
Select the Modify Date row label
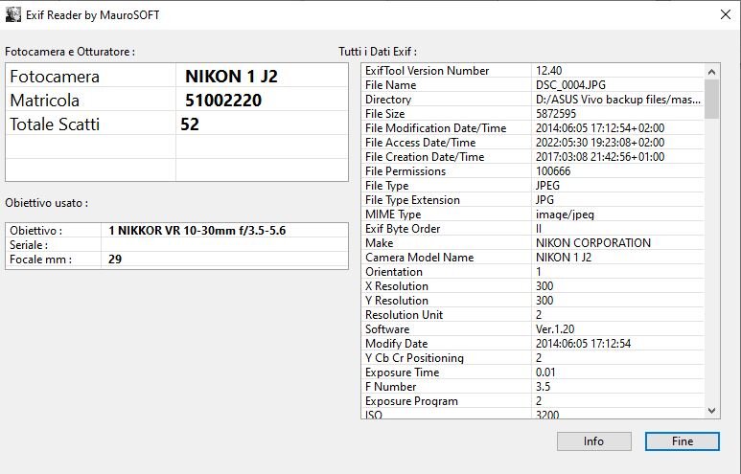(x=396, y=343)
